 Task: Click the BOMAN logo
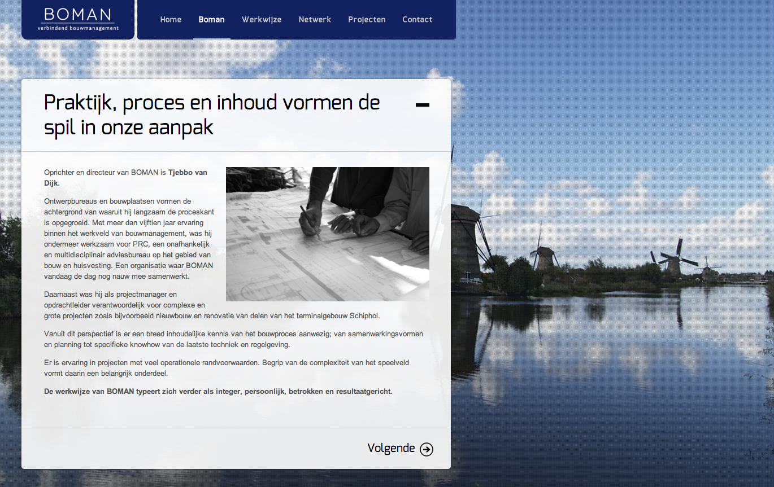tap(78, 19)
